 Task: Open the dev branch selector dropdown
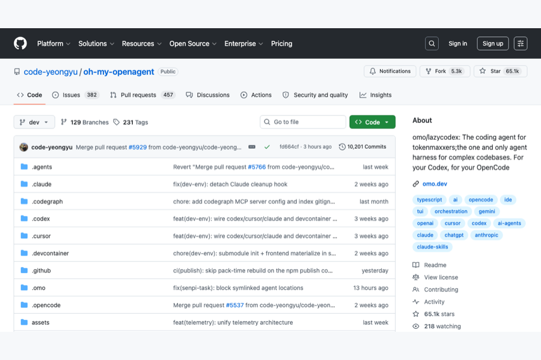tap(34, 122)
